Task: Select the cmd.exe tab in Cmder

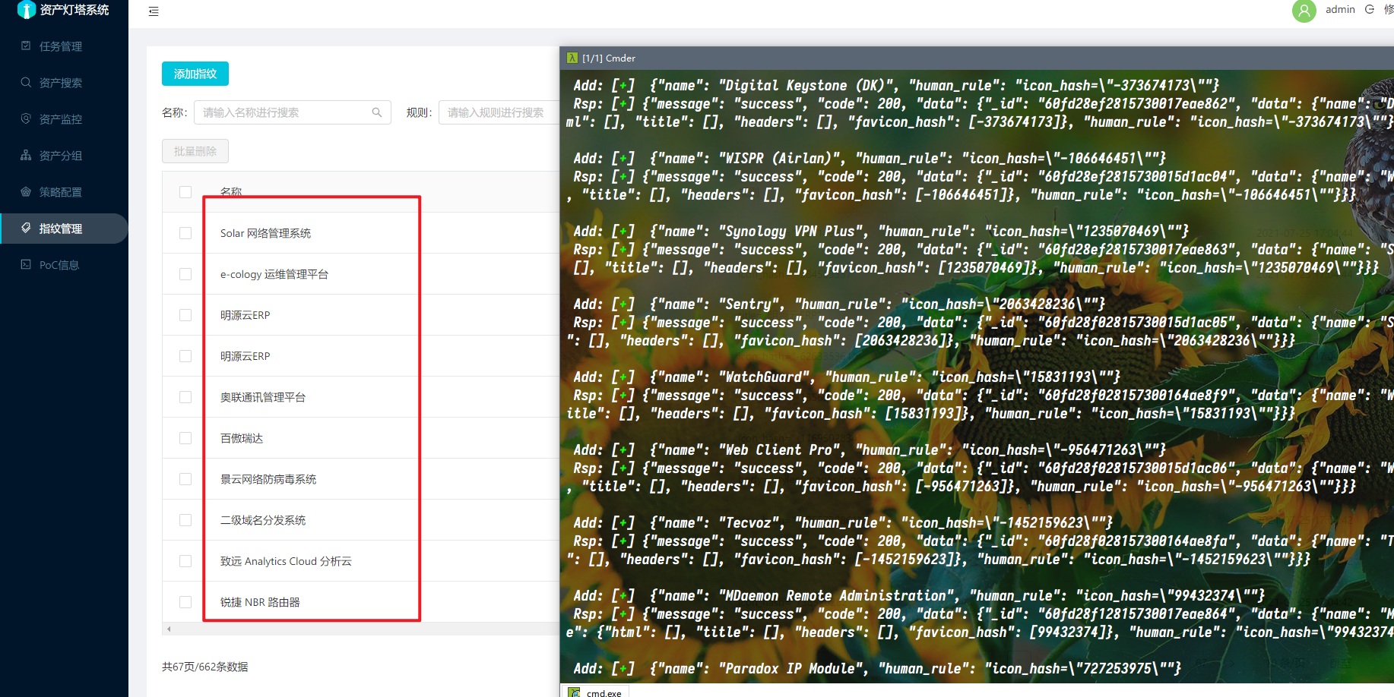Action: [595, 692]
